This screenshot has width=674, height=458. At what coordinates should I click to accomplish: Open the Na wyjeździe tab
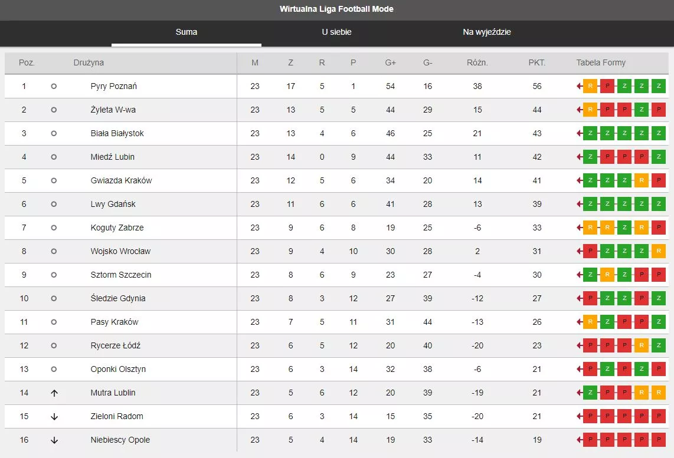coord(486,32)
